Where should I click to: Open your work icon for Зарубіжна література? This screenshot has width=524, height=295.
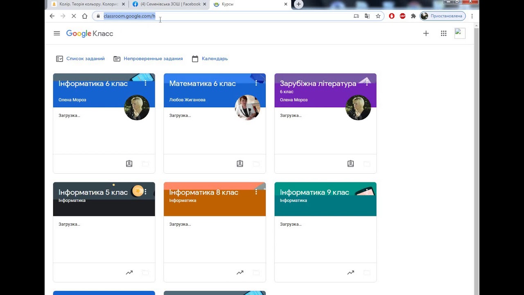(x=350, y=163)
